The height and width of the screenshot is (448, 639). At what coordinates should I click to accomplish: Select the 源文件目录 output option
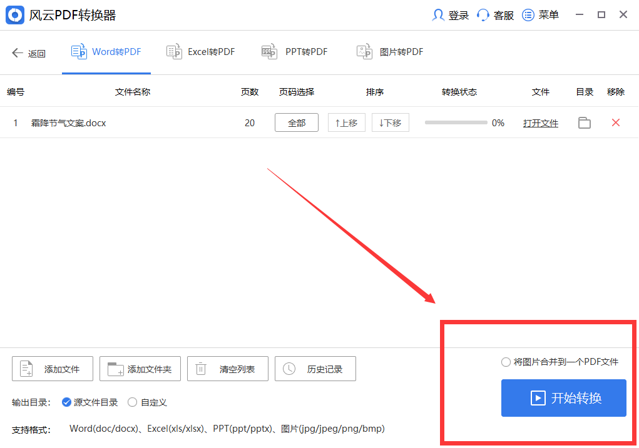click(x=89, y=402)
